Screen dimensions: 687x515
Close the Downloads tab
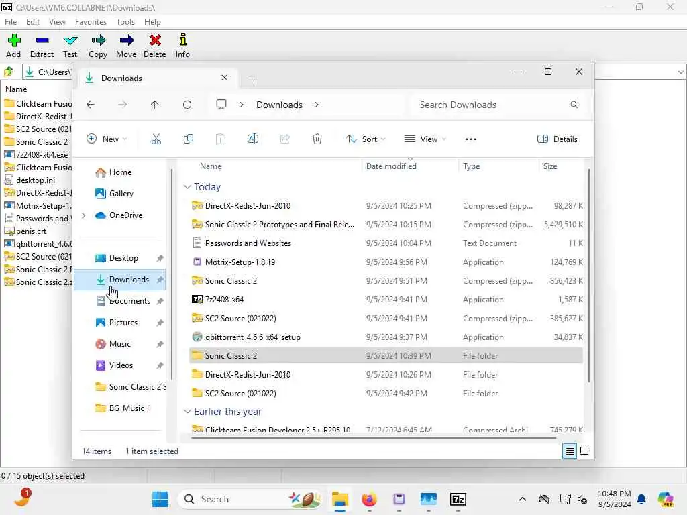coord(224,78)
